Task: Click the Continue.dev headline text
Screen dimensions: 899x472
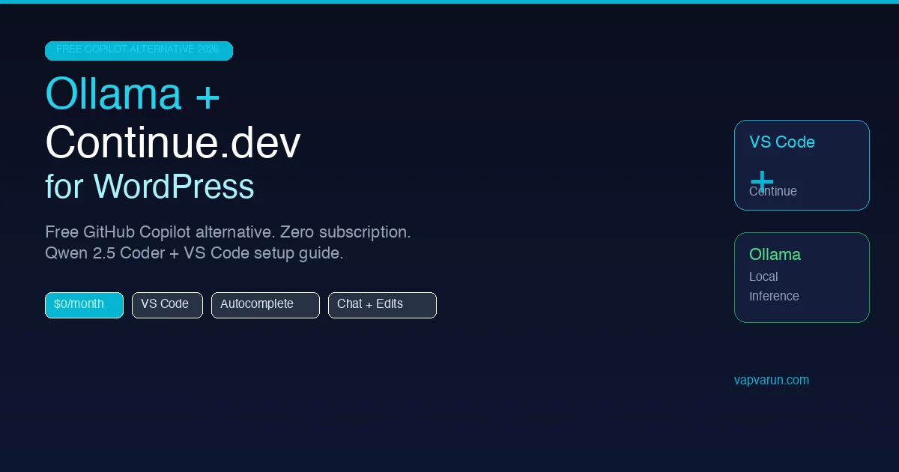Action: [172, 142]
